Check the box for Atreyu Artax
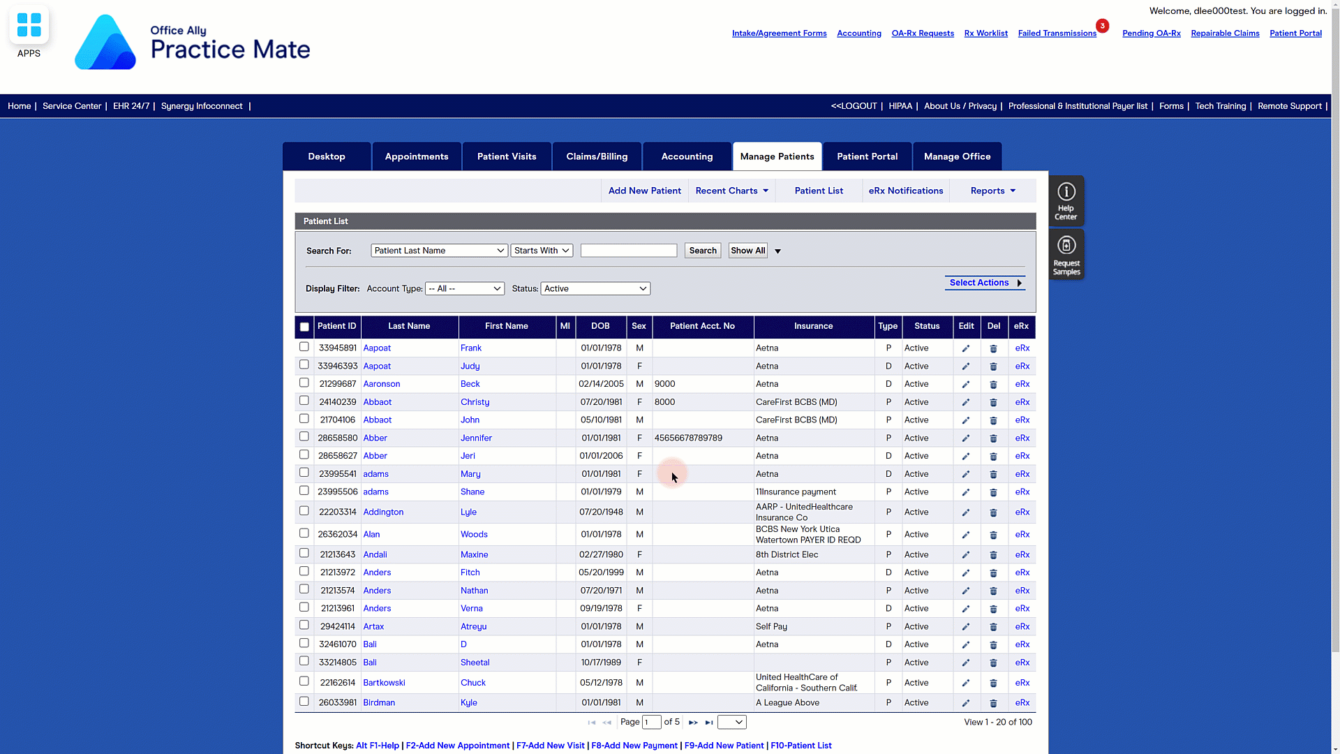Viewport: 1340px width, 754px height. click(304, 625)
